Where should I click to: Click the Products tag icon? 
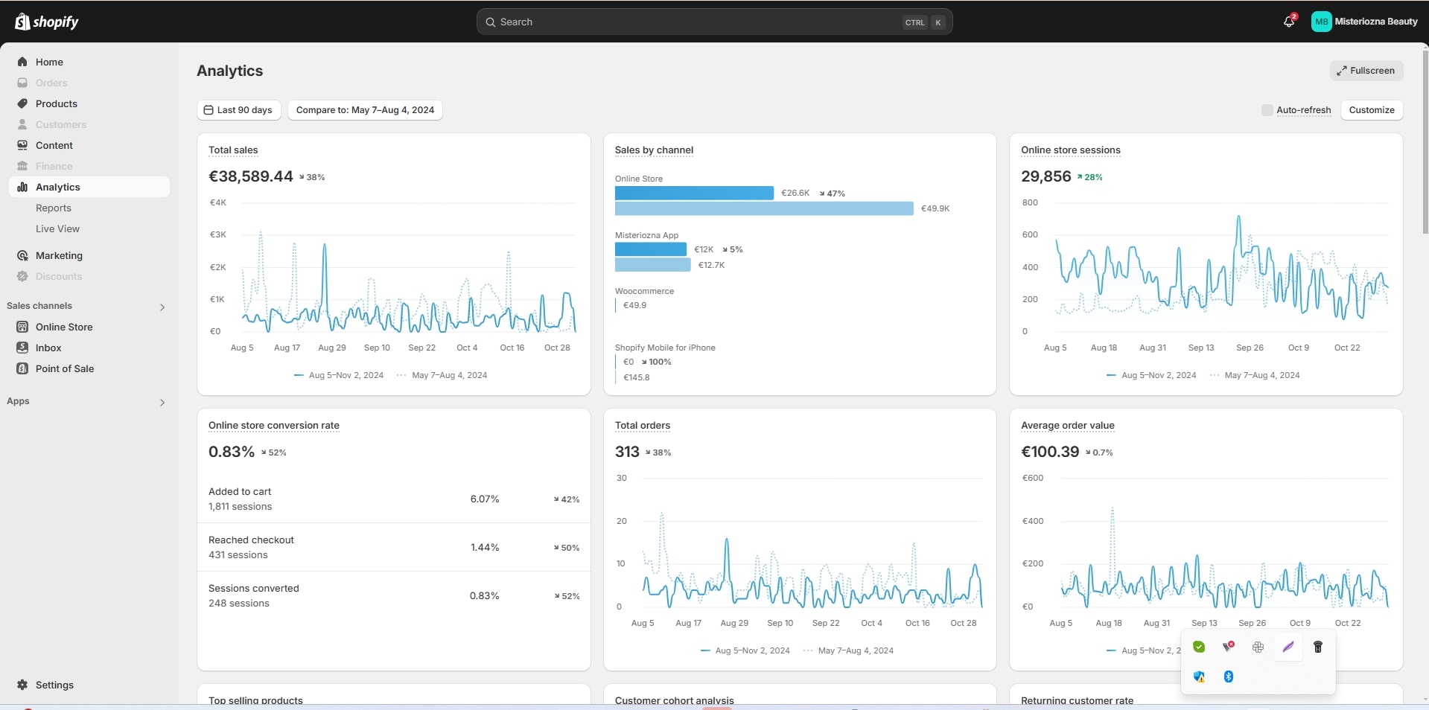click(x=22, y=103)
